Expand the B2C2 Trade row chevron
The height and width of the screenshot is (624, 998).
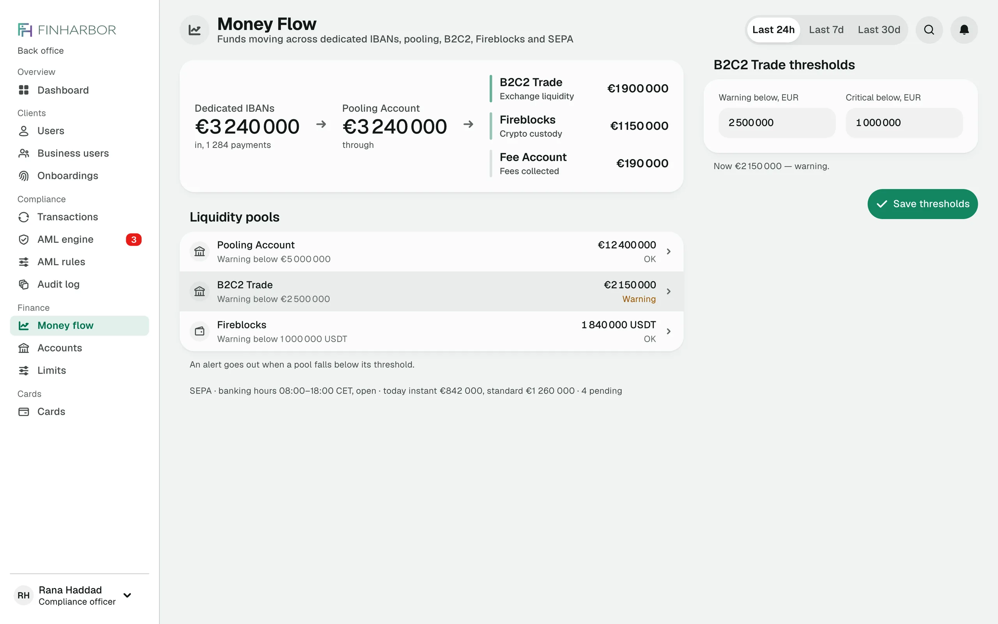pyautogui.click(x=669, y=291)
